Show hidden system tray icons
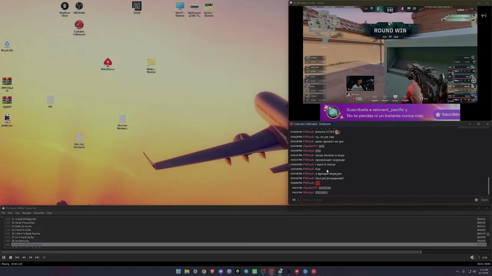492x276 pixels. (x=457, y=271)
